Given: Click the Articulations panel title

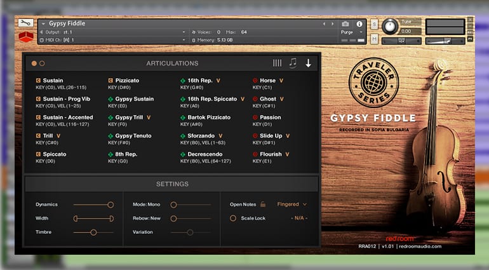Looking at the screenshot, I should tap(172, 64).
